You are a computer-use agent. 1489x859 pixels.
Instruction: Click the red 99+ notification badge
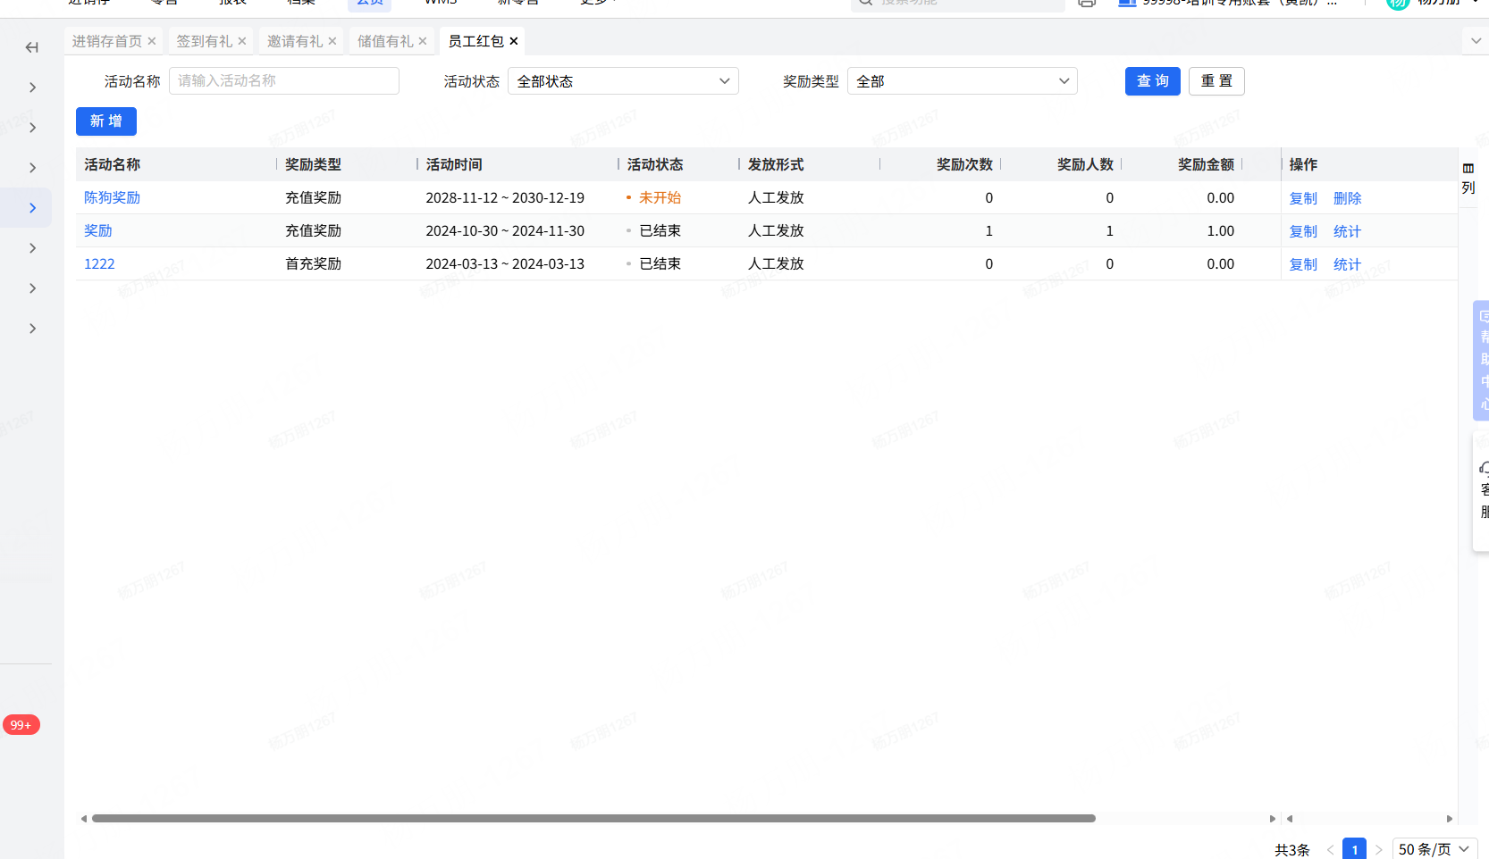point(21,725)
